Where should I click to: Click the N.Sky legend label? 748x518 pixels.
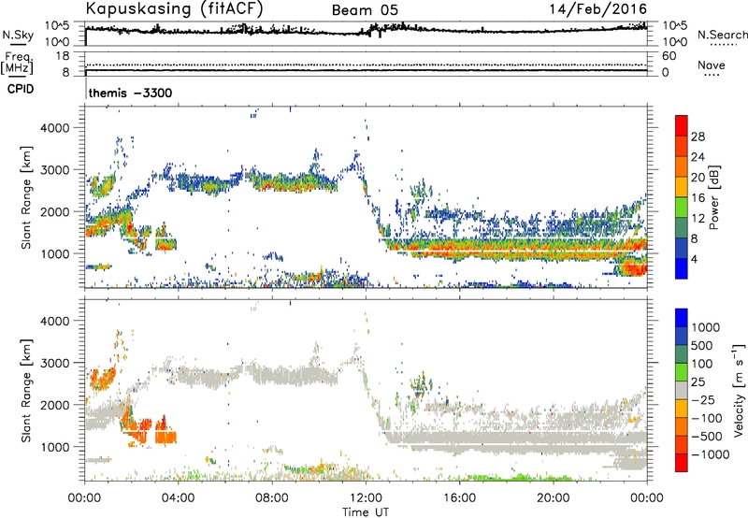[18, 35]
